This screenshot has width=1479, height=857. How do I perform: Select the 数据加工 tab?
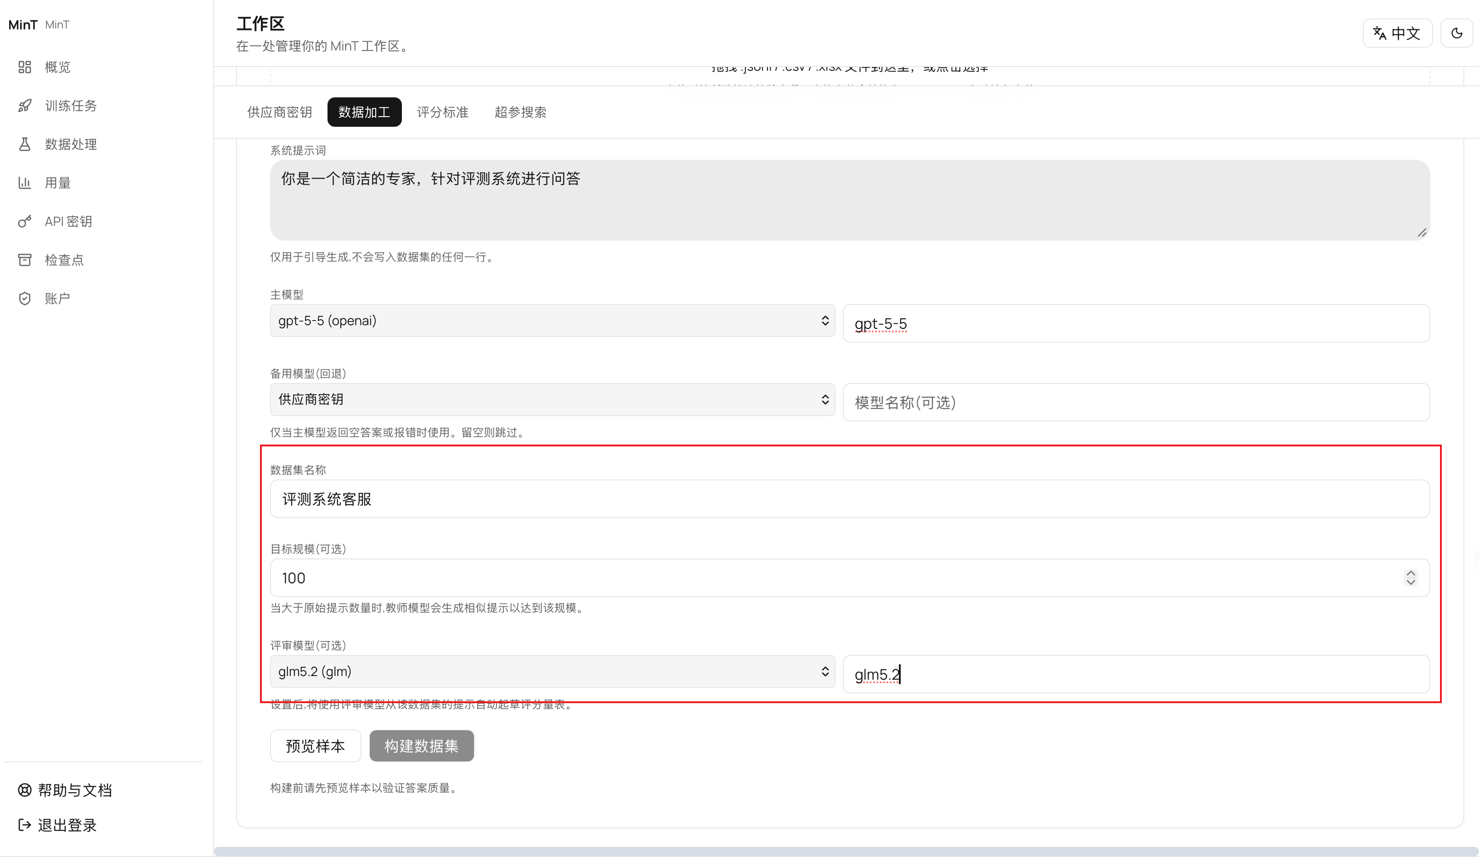[365, 112]
